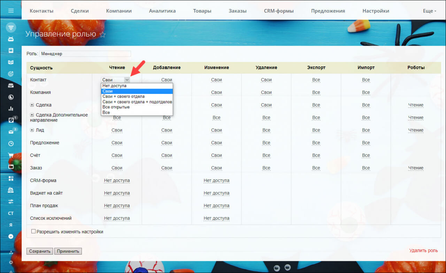Click Компания Изменение value 'Свои'
The width and height of the screenshot is (446, 273).
[x=216, y=92]
